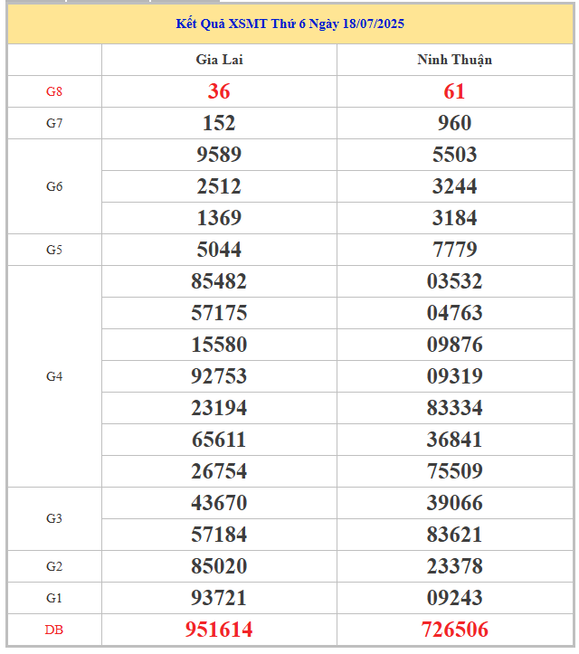
Task: Click the G6 row label
Action: [54, 186]
